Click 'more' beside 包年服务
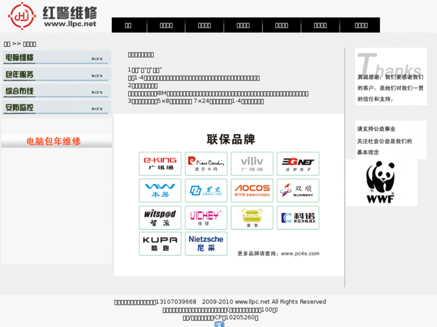The image size is (437, 327). coord(97,76)
